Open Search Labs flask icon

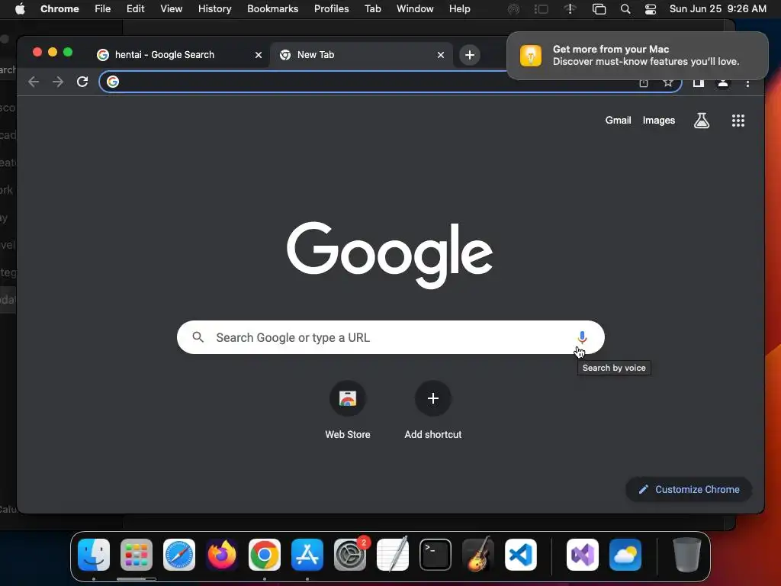702,121
